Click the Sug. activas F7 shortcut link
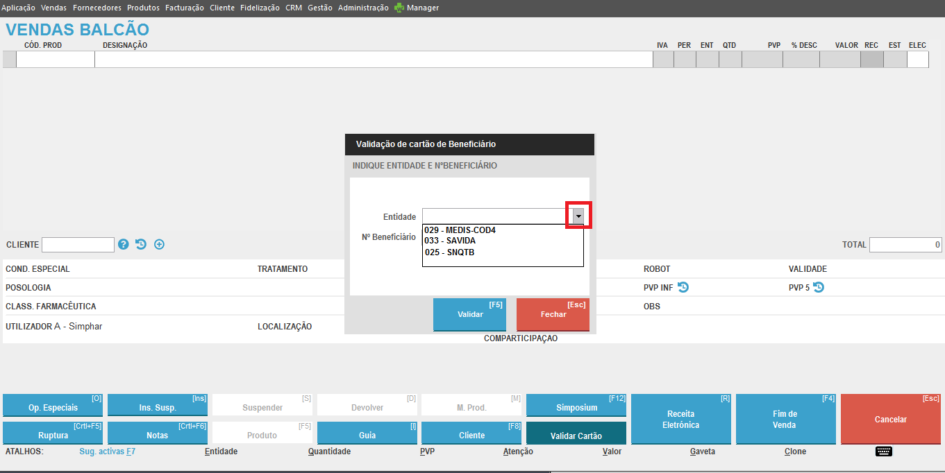This screenshot has height=473, width=945. pos(107,452)
